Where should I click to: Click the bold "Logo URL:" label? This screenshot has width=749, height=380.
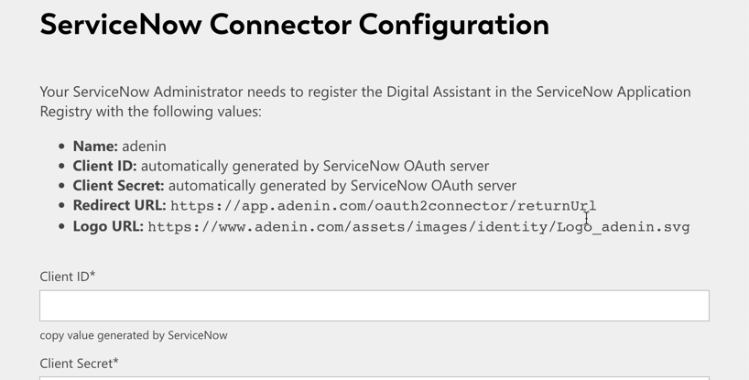[108, 226]
